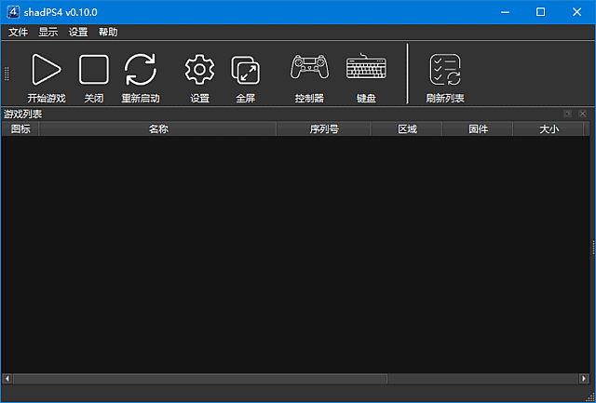Click the Restart (重新启动) icon
This screenshot has width=596, height=403.
[141, 70]
